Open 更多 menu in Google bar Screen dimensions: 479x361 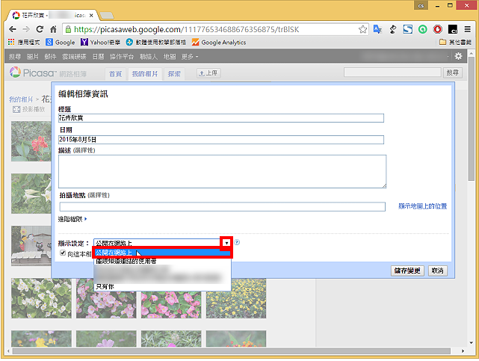pos(189,57)
